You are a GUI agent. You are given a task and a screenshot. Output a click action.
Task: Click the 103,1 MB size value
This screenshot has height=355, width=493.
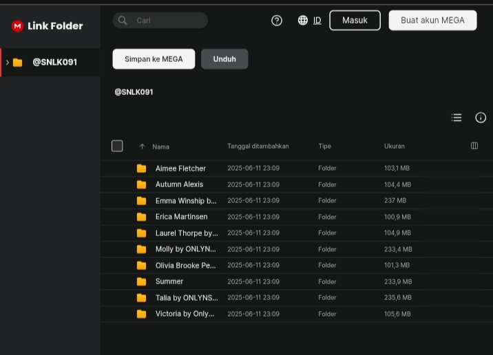(397, 168)
